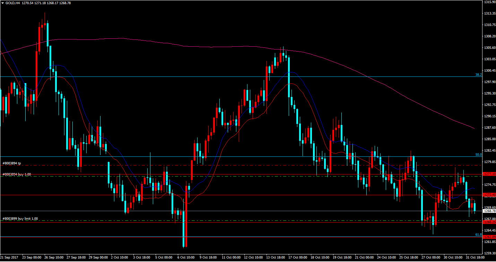
Task: Click the 21 Sep 2017 date label
Action: pyautogui.click(x=9, y=258)
